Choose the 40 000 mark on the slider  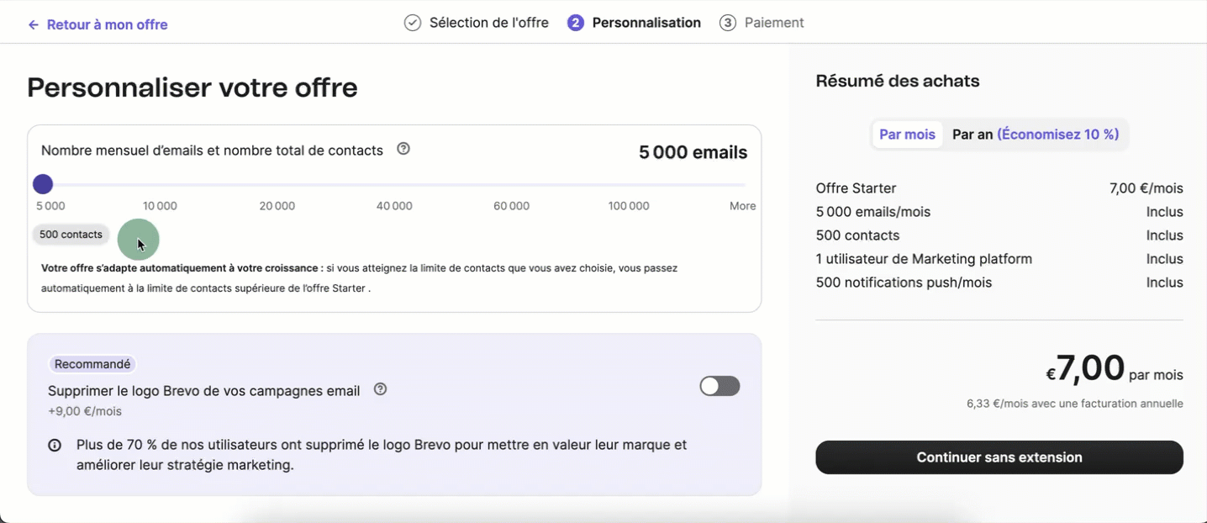pyautogui.click(x=394, y=206)
